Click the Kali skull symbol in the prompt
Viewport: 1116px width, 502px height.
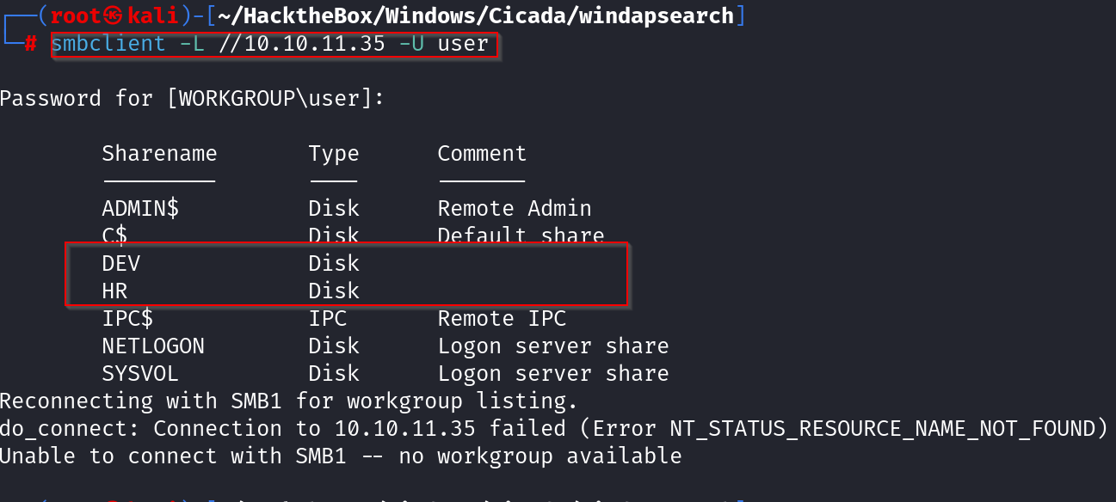tap(116, 15)
